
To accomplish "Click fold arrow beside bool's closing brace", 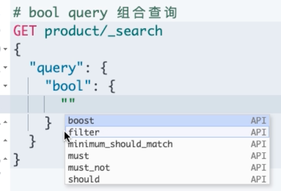I will coord(6,122).
